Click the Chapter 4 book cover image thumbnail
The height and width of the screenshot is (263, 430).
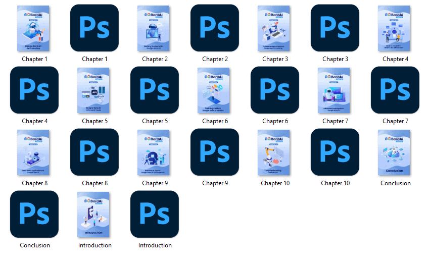point(394,28)
